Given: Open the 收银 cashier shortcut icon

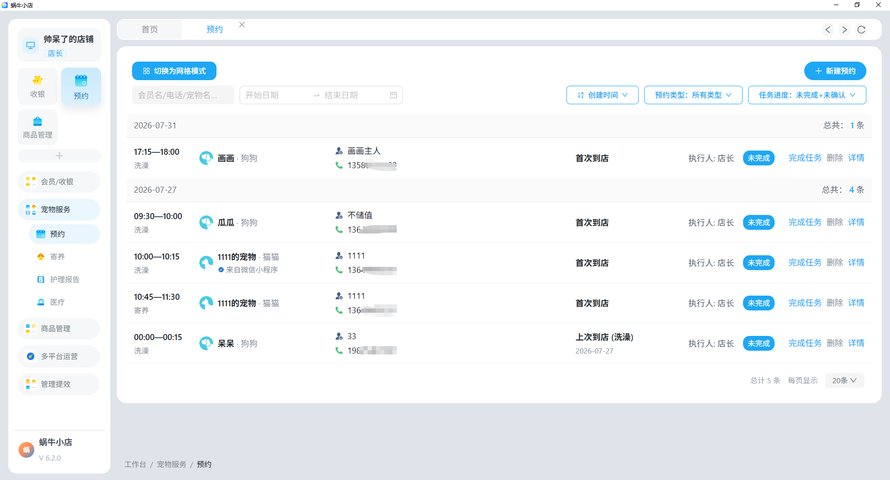Looking at the screenshot, I should [x=38, y=86].
